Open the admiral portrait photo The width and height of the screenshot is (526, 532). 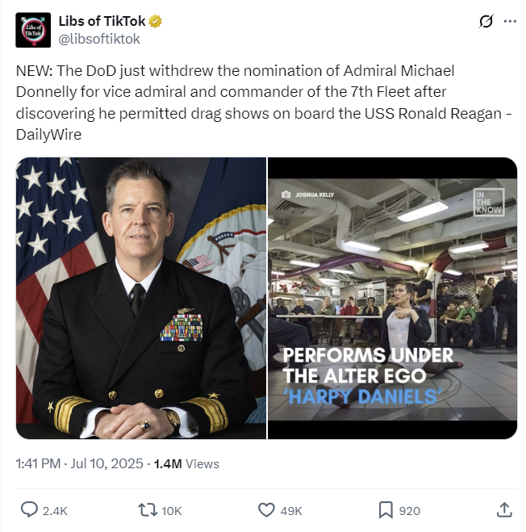141,298
